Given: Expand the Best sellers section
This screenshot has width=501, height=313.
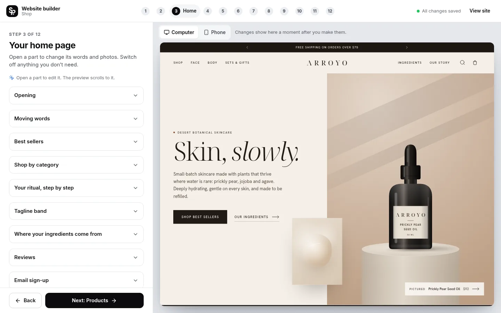Looking at the screenshot, I should 76,142.
